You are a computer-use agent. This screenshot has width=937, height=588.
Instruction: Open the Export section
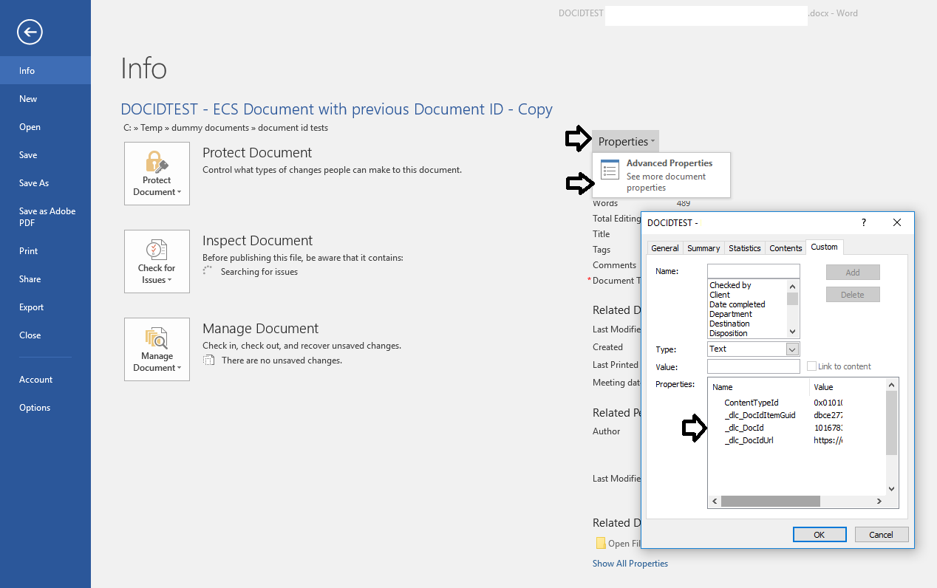pyautogui.click(x=45, y=307)
